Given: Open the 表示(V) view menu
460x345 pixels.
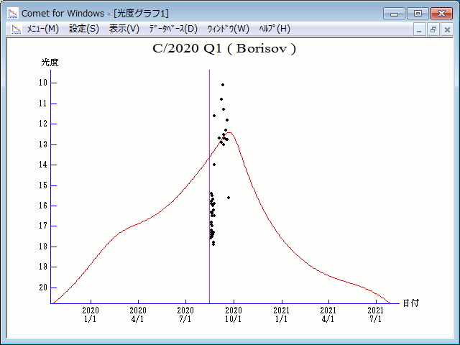Looking at the screenshot, I should click(x=124, y=29).
